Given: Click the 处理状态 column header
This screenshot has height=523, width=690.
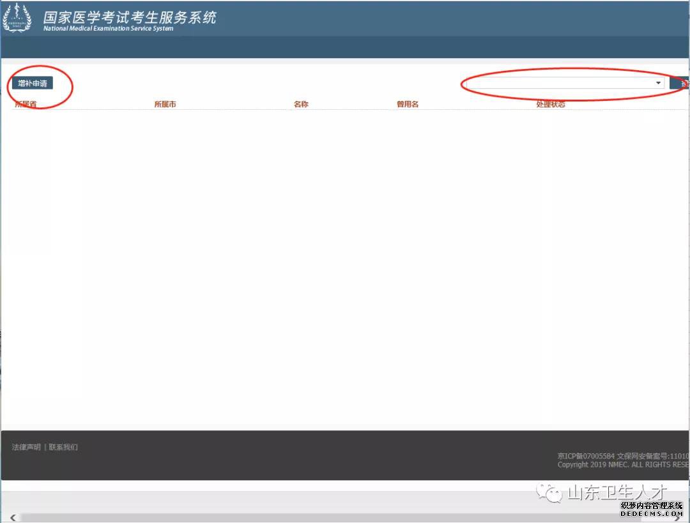Looking at the screenshot, I should click(551, 104).
